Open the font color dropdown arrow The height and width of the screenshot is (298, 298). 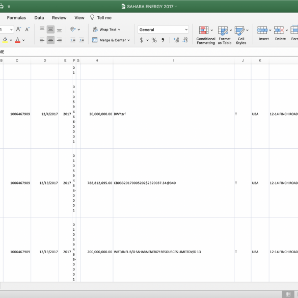coord(23,40)
